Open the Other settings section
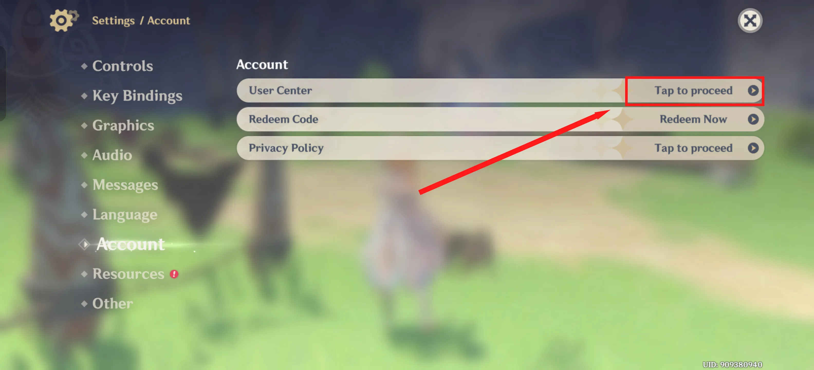 click(x=113, y=304)
